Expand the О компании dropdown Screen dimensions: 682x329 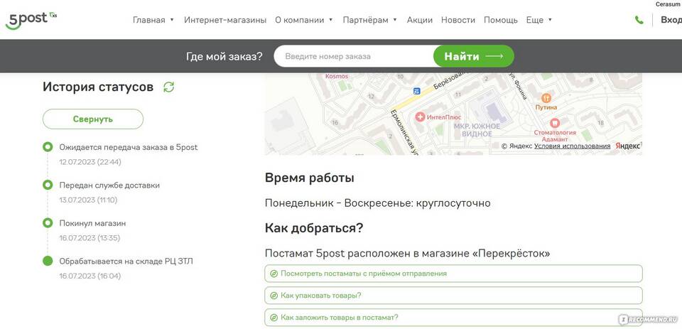pyautogui.click(x=303, y=20)
